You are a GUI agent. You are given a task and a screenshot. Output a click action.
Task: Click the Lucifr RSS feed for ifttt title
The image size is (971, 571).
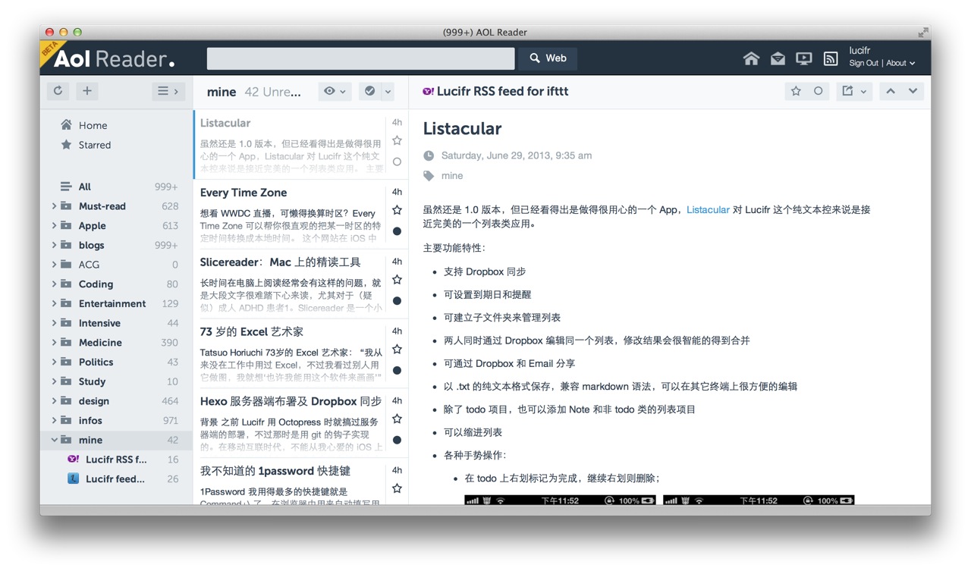point(502,91)
